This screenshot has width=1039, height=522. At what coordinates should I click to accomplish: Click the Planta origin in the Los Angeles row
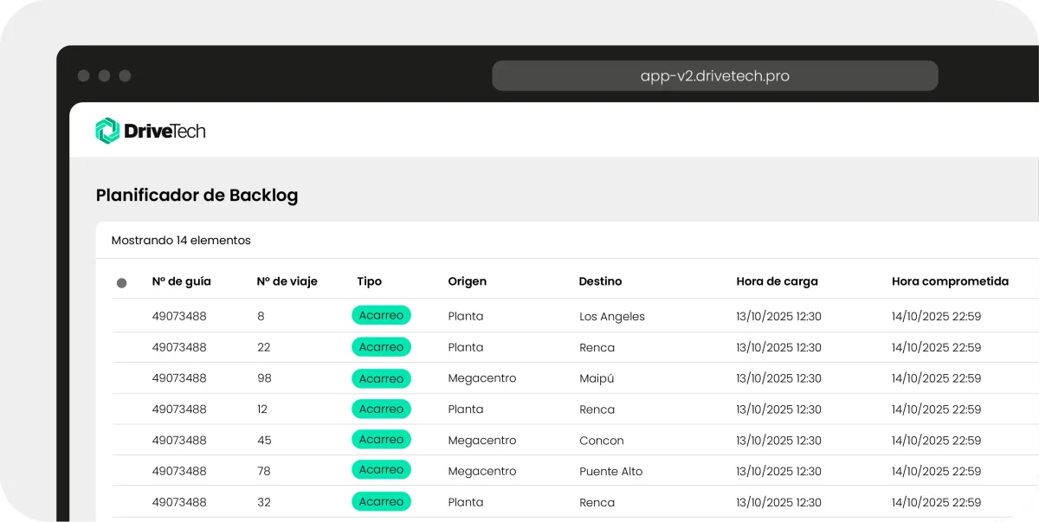(x=466, y=316)
